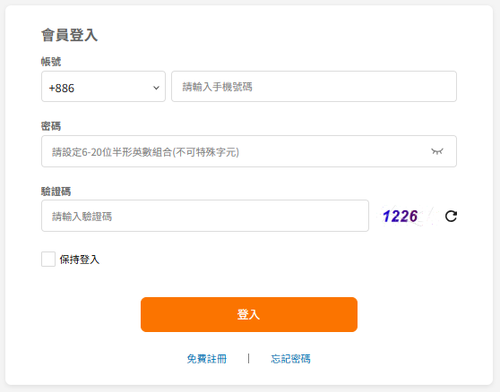Click the 密碼 password input field
The height and width of the screenshot is (392, 500).
click(249, 151)
